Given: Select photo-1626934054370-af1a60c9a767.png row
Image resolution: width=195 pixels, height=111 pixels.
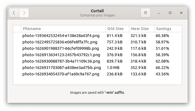Looking at the screenshot, I should [97, 74].
